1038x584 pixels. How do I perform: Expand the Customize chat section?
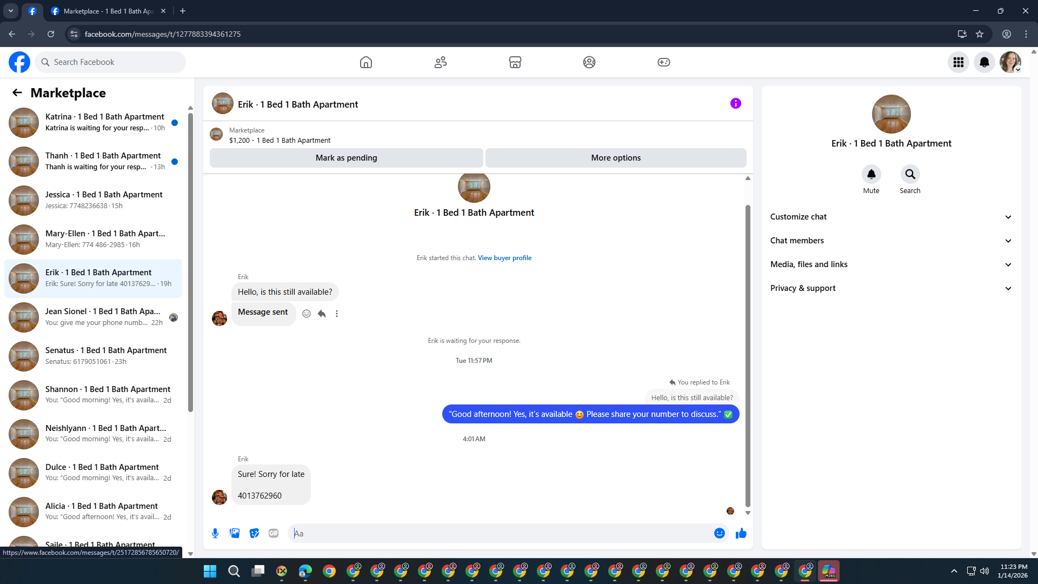click(x=891, y=217)
